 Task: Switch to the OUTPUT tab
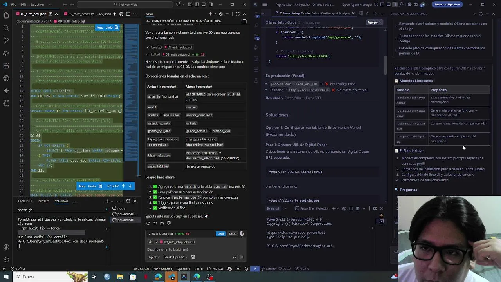(43, 201)
